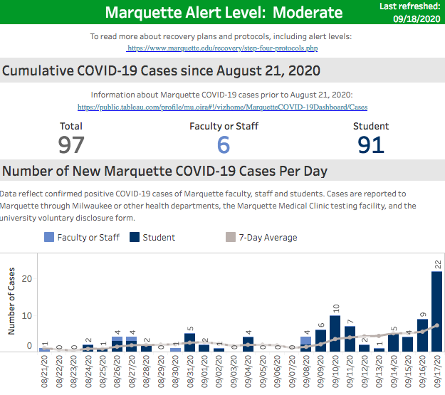
Task: Open the public Tableau Marquette COVID-19 Dashboard link
Action: point(222,107)
